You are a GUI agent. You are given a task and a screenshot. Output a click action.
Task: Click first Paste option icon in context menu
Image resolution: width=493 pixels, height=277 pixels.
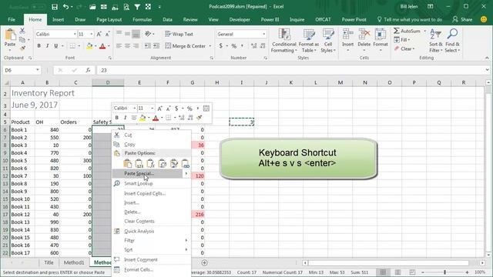[127, 163]
